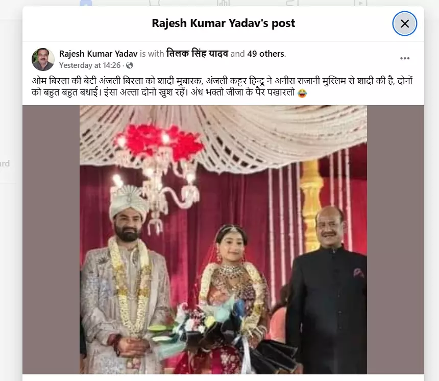439x381 pixels.
Task: Click the blue home icon in top bar
Action: coord(86,3)
